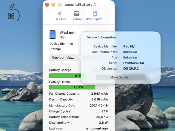
Task: Click the 29,5 °C temperature value
Action: [x=102, y=117]
